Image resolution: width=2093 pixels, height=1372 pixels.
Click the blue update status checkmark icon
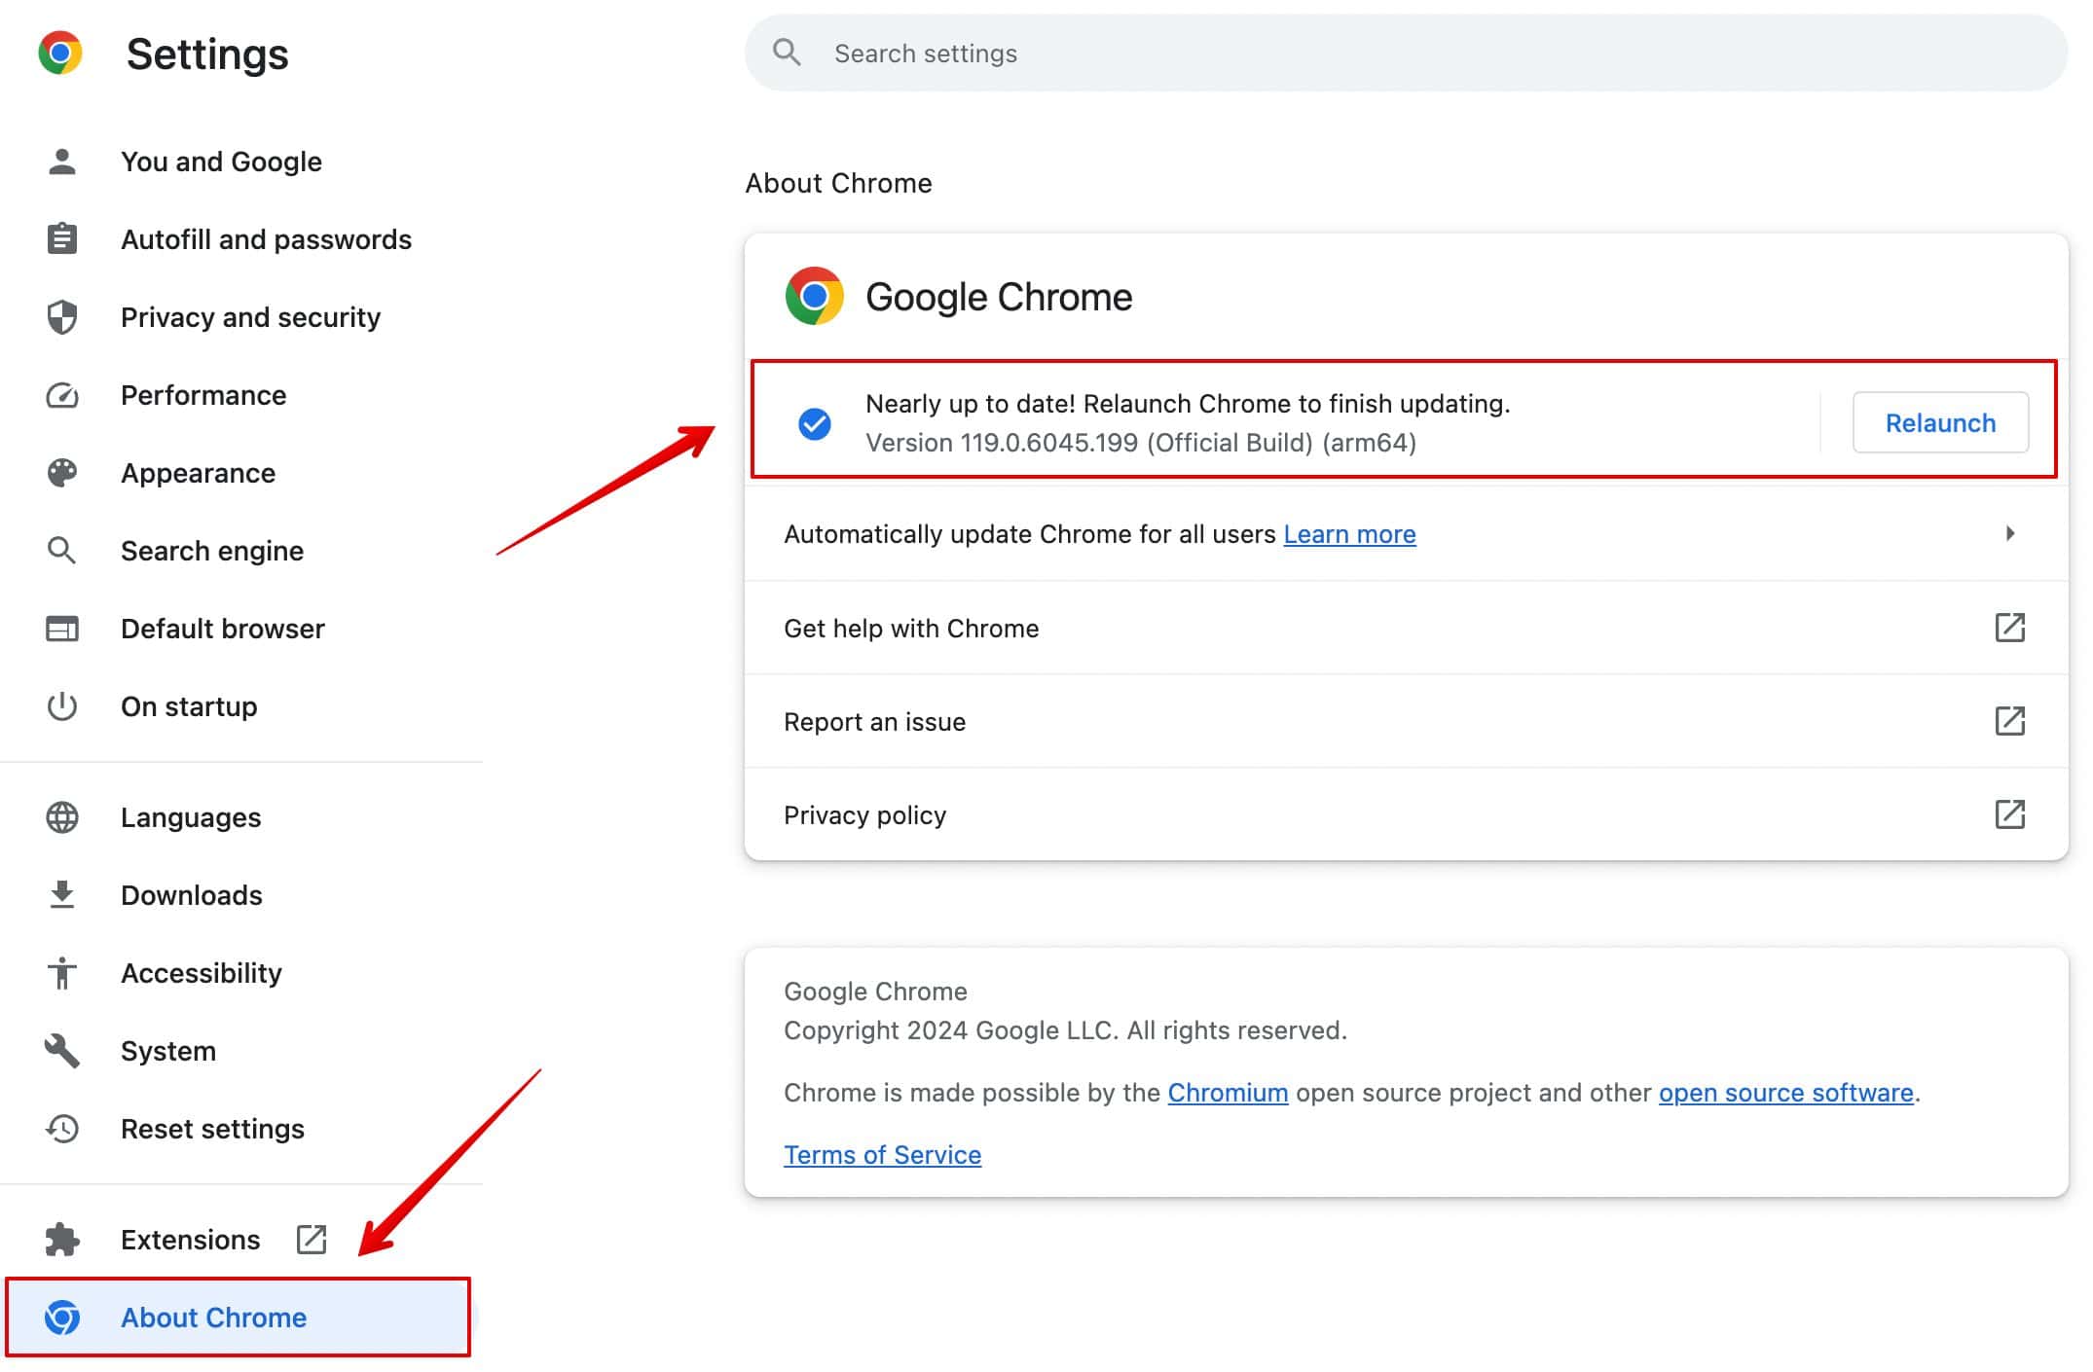814,423
